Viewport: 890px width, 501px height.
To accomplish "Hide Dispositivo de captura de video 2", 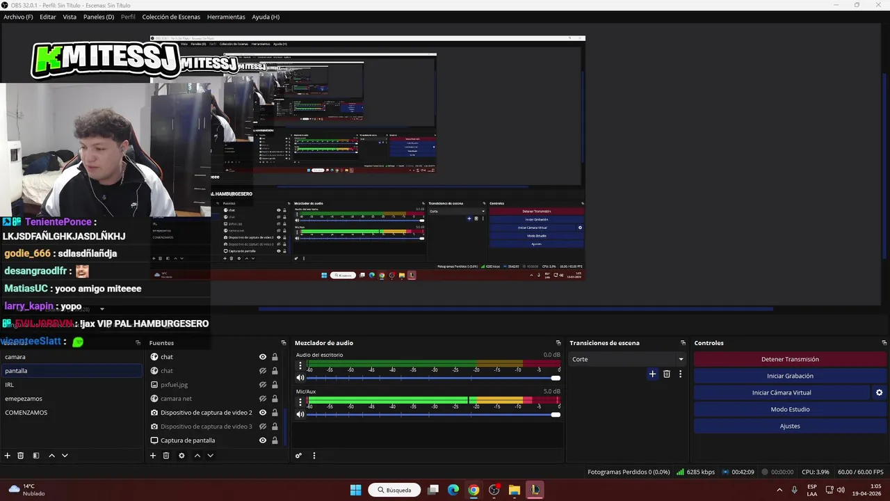I will coord(263,413).
